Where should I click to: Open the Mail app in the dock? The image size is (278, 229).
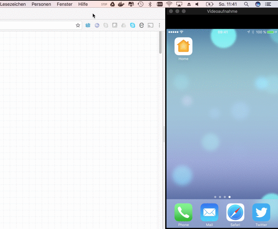pos(209,212)
